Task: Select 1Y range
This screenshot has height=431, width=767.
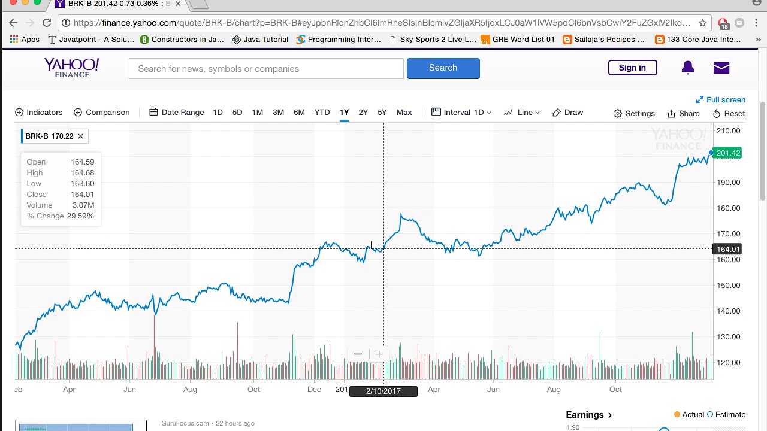Action: pyautogui.click(x=344, y=113)
